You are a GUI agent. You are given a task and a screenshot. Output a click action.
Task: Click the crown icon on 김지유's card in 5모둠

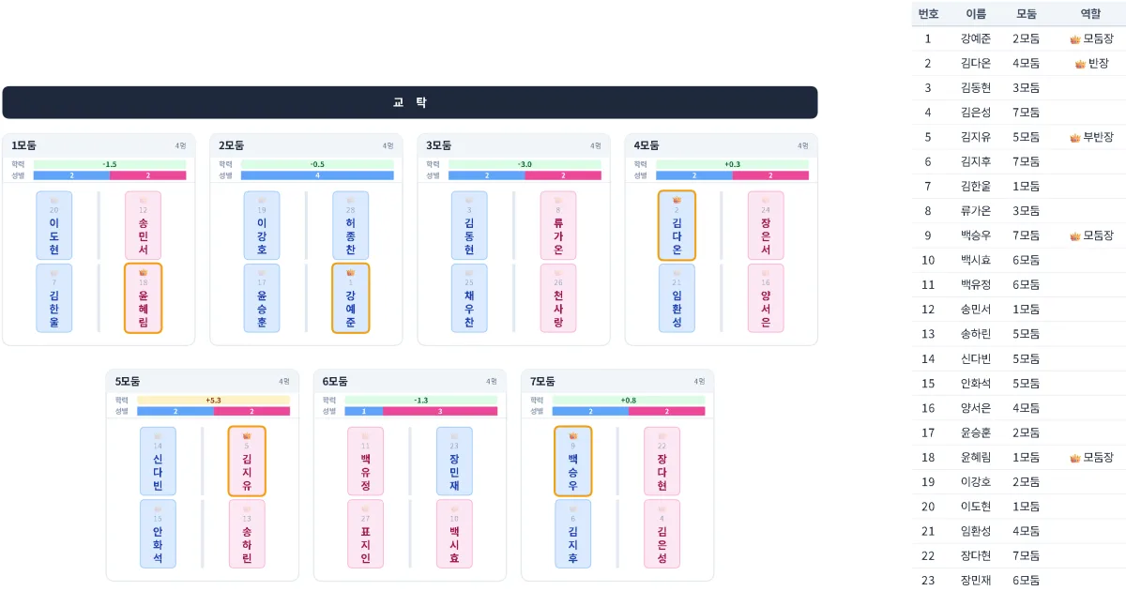point(245,436)
